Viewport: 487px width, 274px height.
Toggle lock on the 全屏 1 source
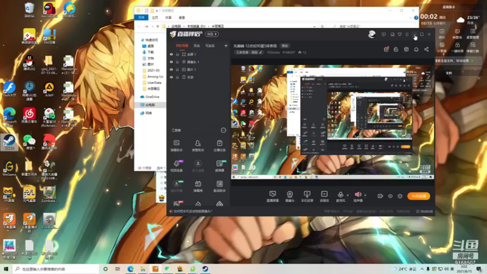pyautogui.click(x=177, y=54)
